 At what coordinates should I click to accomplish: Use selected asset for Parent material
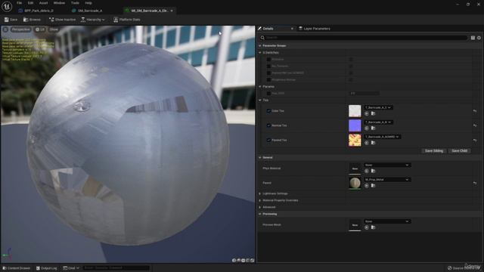coord(366,185)
